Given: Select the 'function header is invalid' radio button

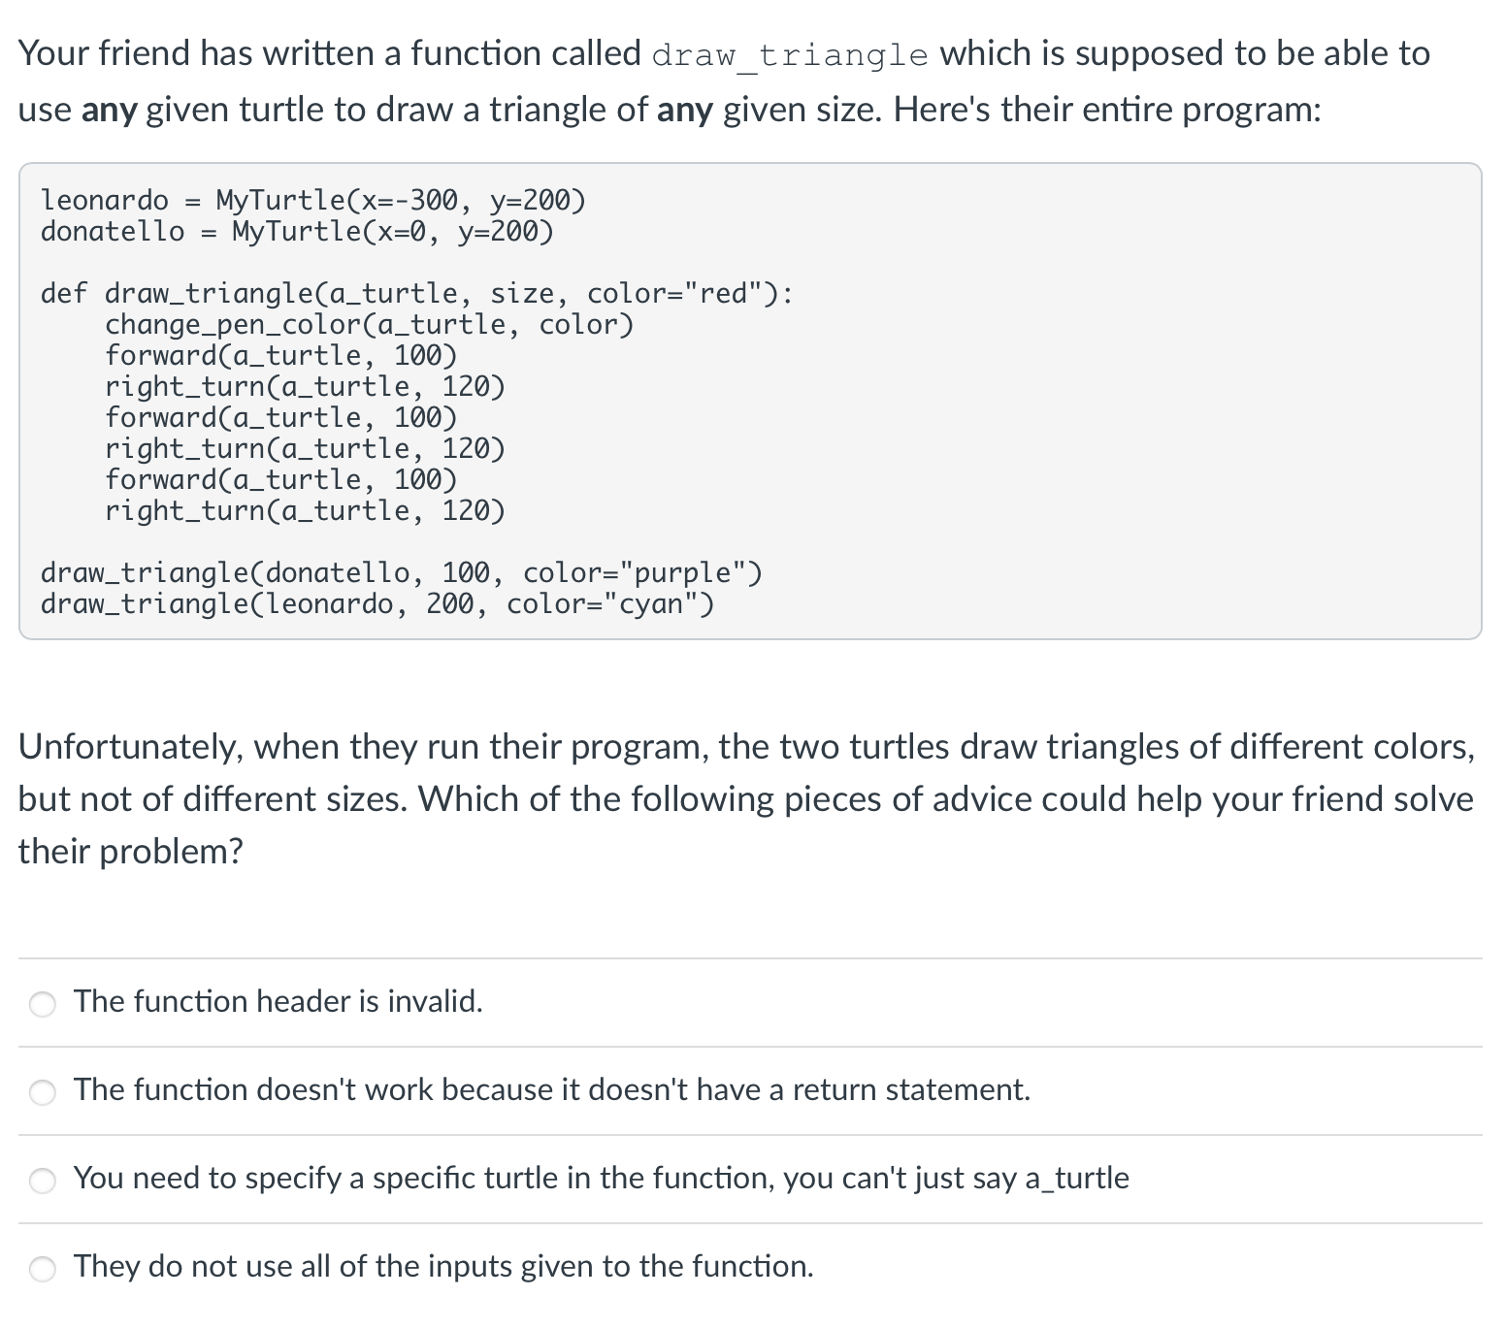Looking at the screenshot, I should [x=43, y=1004].
